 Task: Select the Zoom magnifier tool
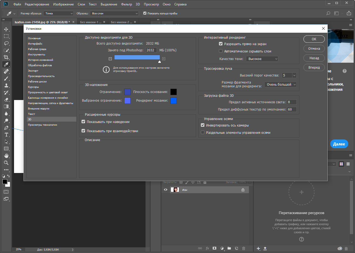(x=6, y=163)
